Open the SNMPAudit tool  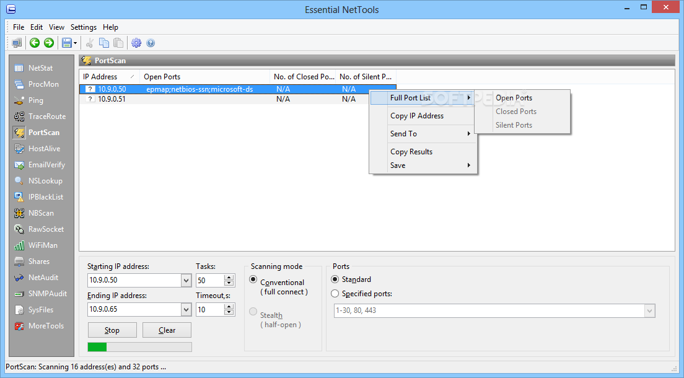tap(40, 294)
